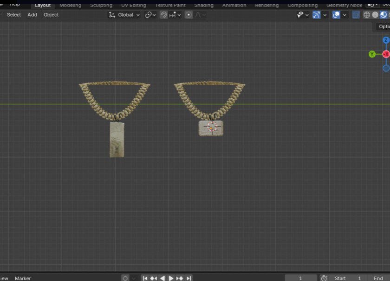Open the Texture Paint workspace tab
Screen dimensions: 390x281
[x=170, y=5]
